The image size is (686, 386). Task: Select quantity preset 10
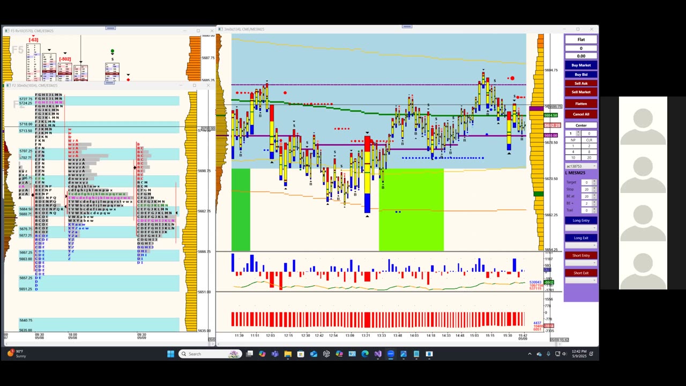[573, 158]
